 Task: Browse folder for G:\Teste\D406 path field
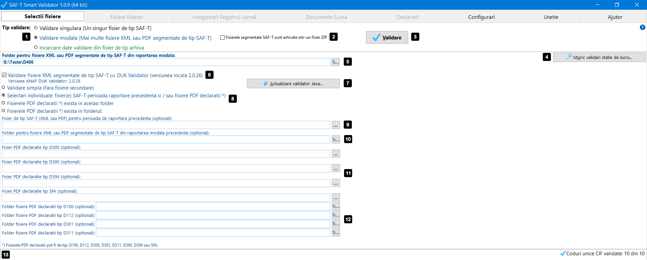click(x=336, y=62)
